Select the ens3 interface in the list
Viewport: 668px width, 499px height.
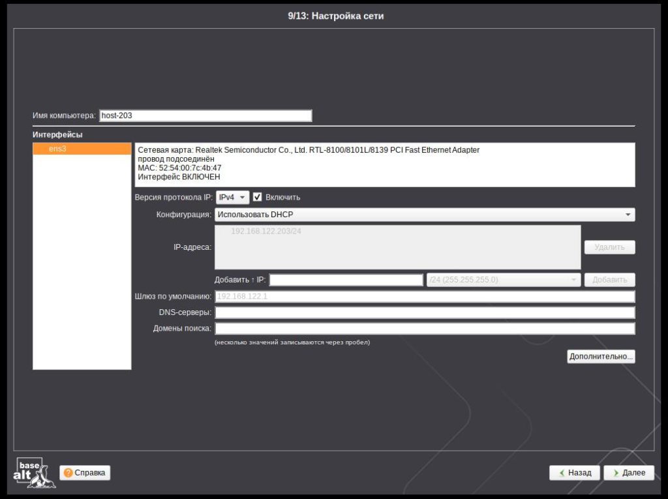tap(82, 149)
